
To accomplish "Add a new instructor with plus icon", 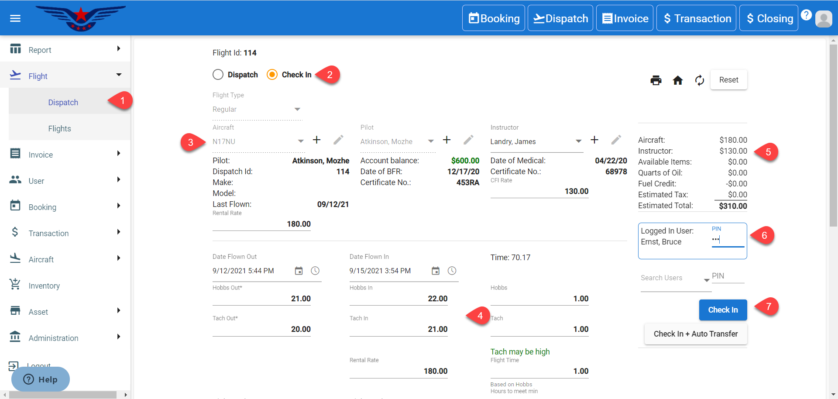I will point(594,140).
